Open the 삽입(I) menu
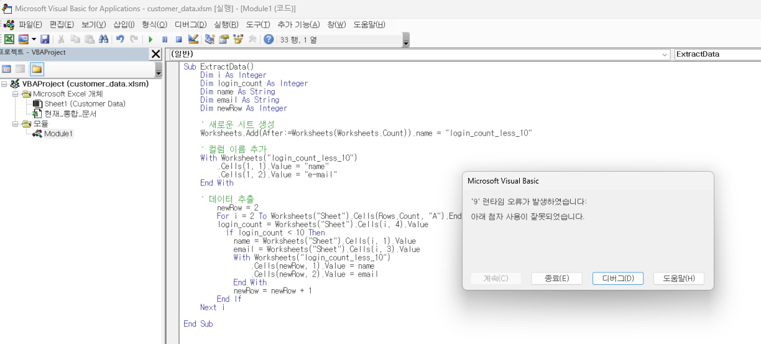The width and height of the screenshot is (761, 344). 124,25
